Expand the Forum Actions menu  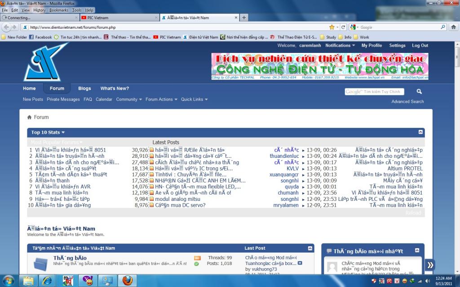tap(161, 99)
